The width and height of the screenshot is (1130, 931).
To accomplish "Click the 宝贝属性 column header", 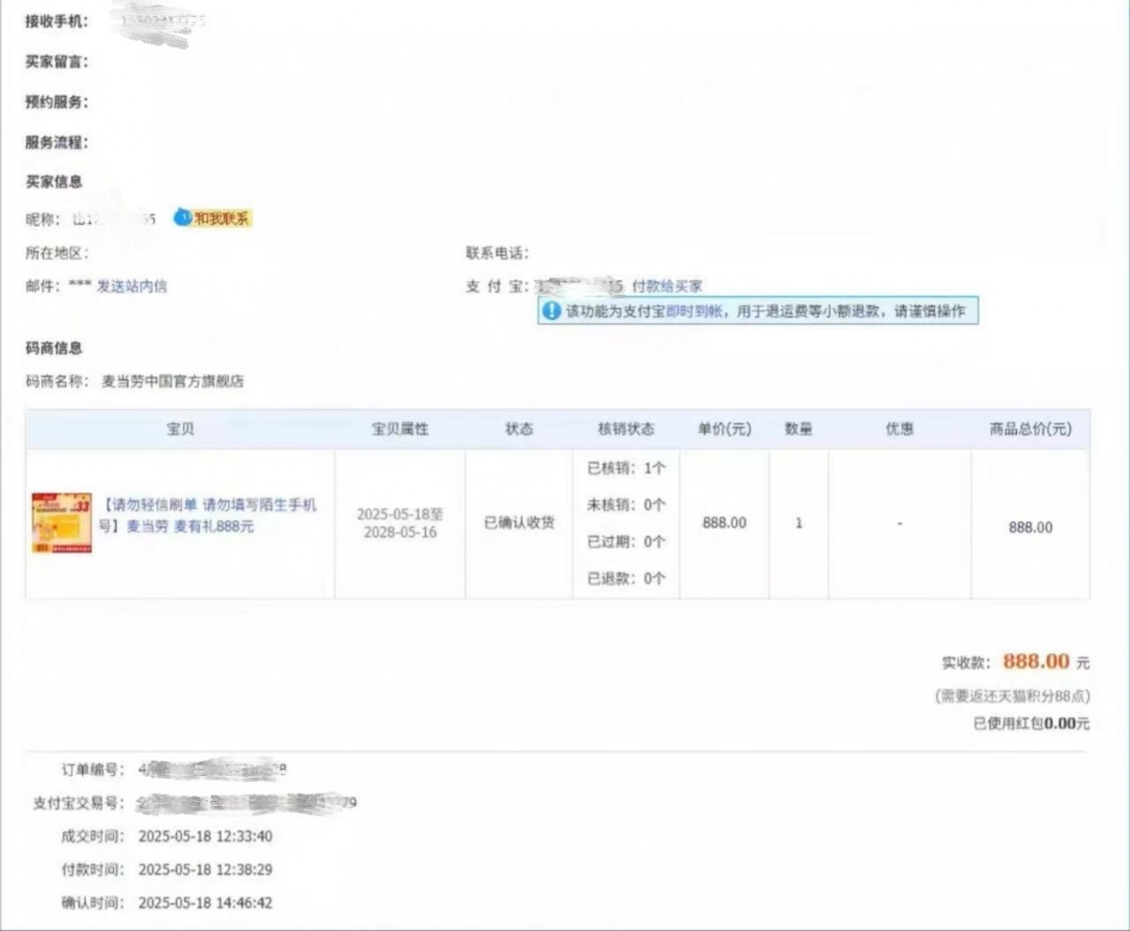I will [x=400, y=429].
